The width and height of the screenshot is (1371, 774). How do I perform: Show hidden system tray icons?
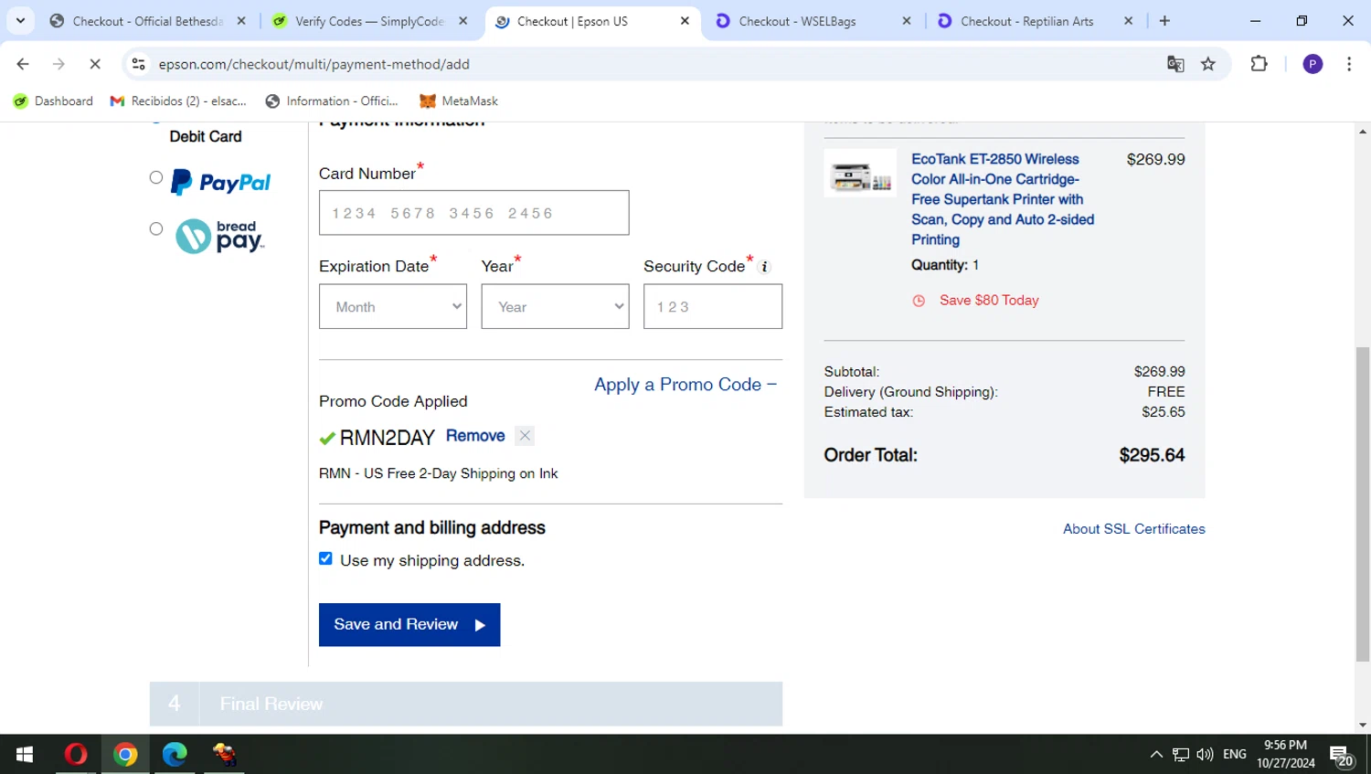pos(1156,754)
